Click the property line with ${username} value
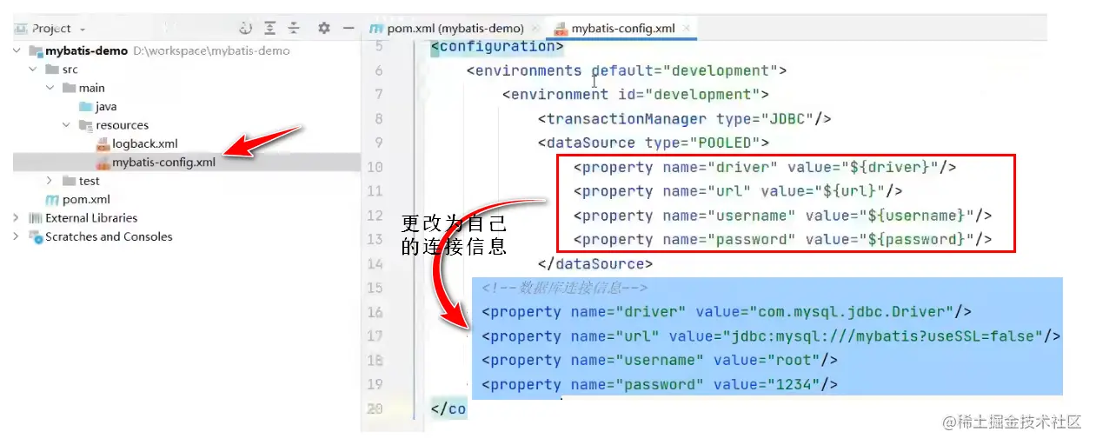This screenshot has height=445, width=1096. [x=782, y=216]
